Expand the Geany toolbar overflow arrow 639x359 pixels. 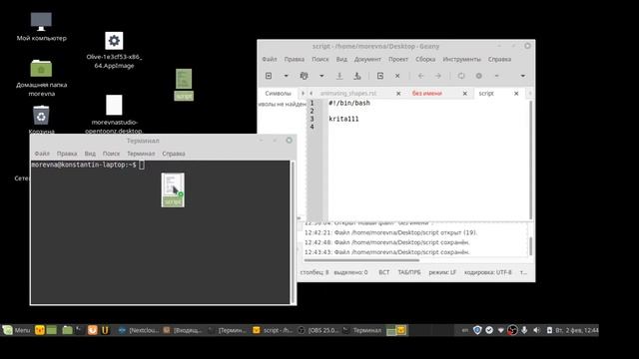523,76
